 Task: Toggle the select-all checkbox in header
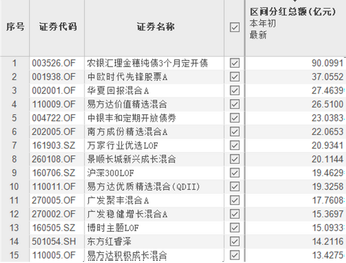pyautogui.click(x=235, y=28)
